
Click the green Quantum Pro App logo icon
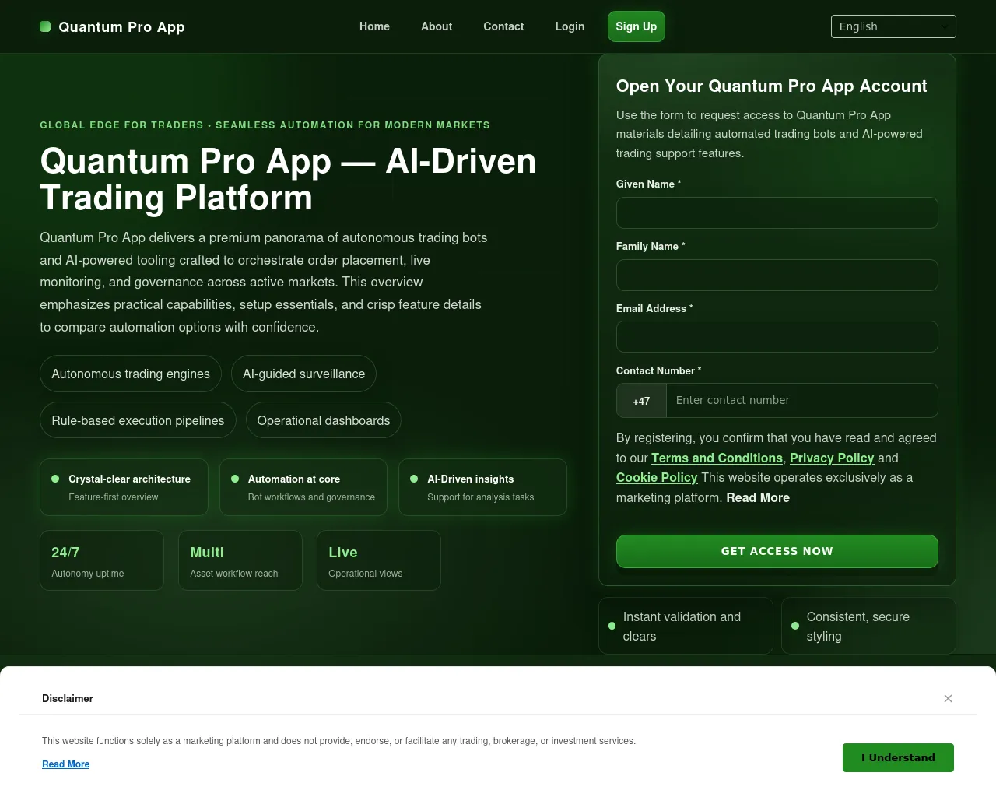[x=45, y=26]
